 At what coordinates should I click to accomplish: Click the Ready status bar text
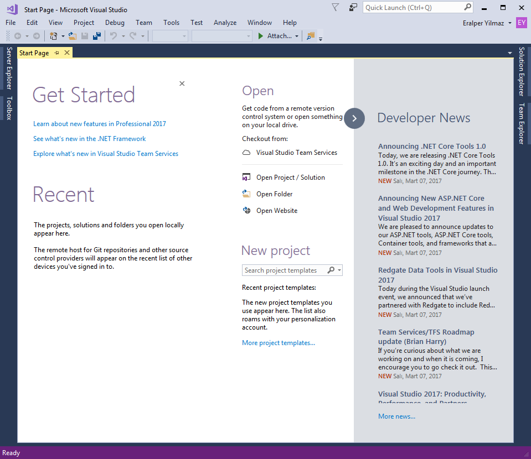point(11,453)
